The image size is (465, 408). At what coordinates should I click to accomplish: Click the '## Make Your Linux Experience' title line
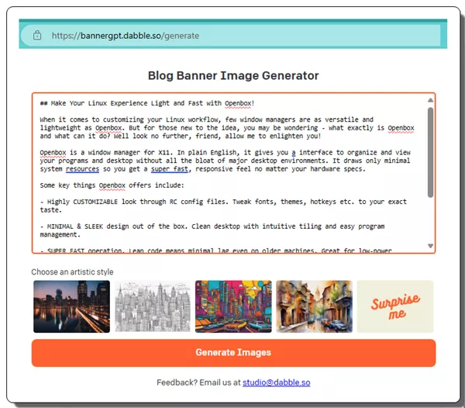pyautogui.click(x=147, y=103)
